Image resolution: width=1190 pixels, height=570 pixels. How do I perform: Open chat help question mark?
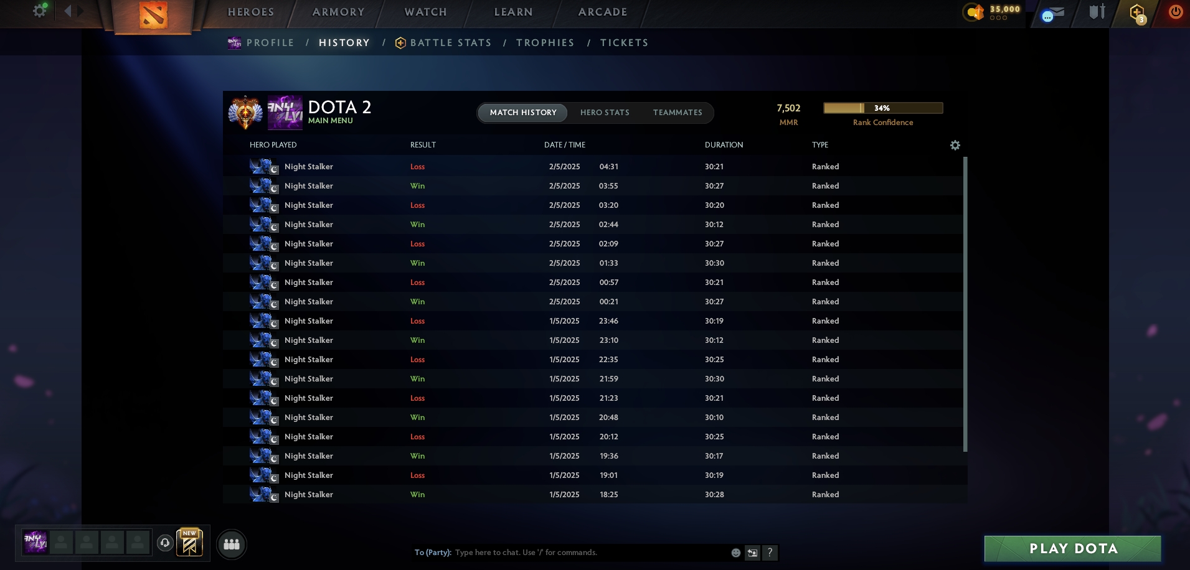tap(770, 553)
